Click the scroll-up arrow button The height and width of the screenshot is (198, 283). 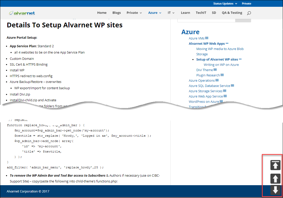point(275,178)
